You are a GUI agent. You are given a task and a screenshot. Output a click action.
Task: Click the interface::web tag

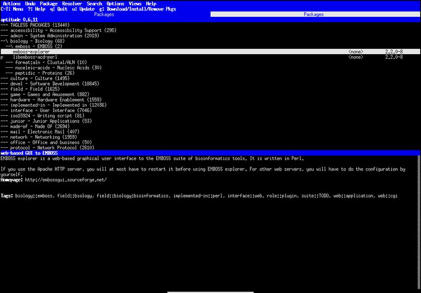coord(245,196)
